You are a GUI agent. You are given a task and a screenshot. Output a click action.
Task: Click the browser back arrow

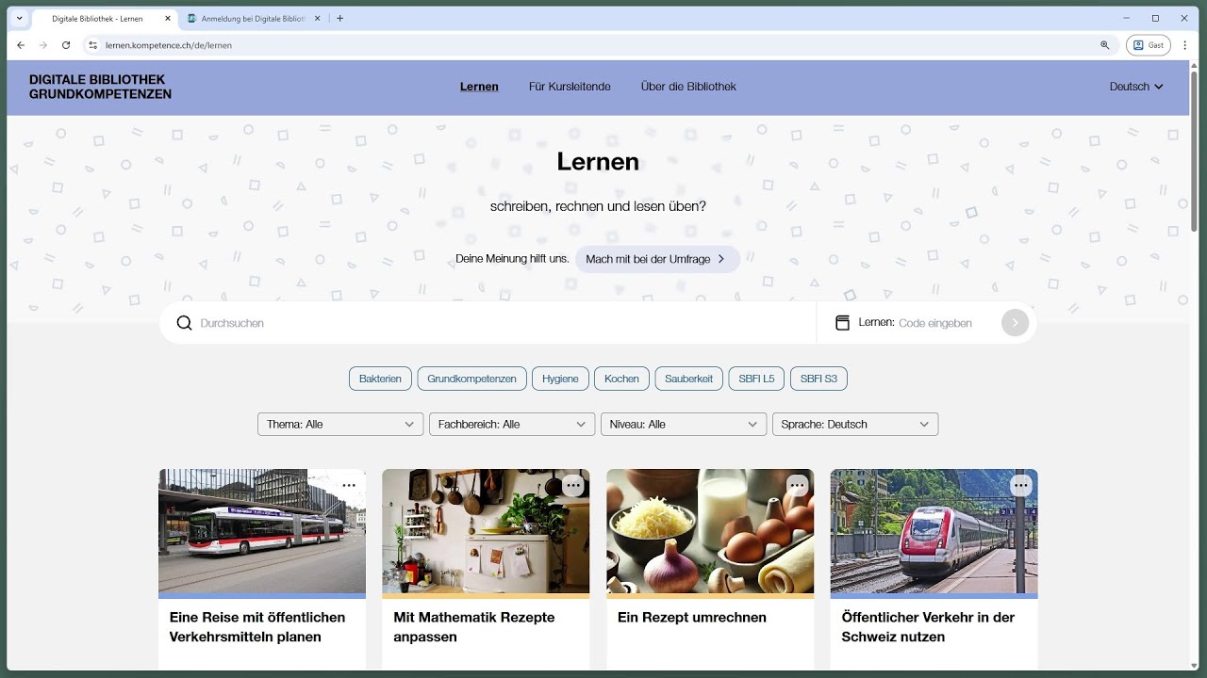coord(21,45)
